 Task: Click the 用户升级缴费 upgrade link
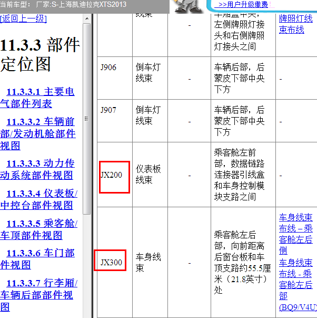pyautogui.click(x=243, y=4)
